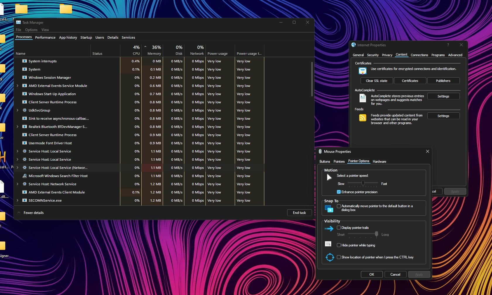The width and height of the screenshot is (492, 295).
Task: Enable show pointer location with CTRL key
Action: tap(339, 257)
